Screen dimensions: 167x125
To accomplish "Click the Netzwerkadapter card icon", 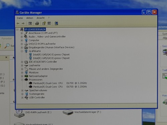I will pos(26,76).
